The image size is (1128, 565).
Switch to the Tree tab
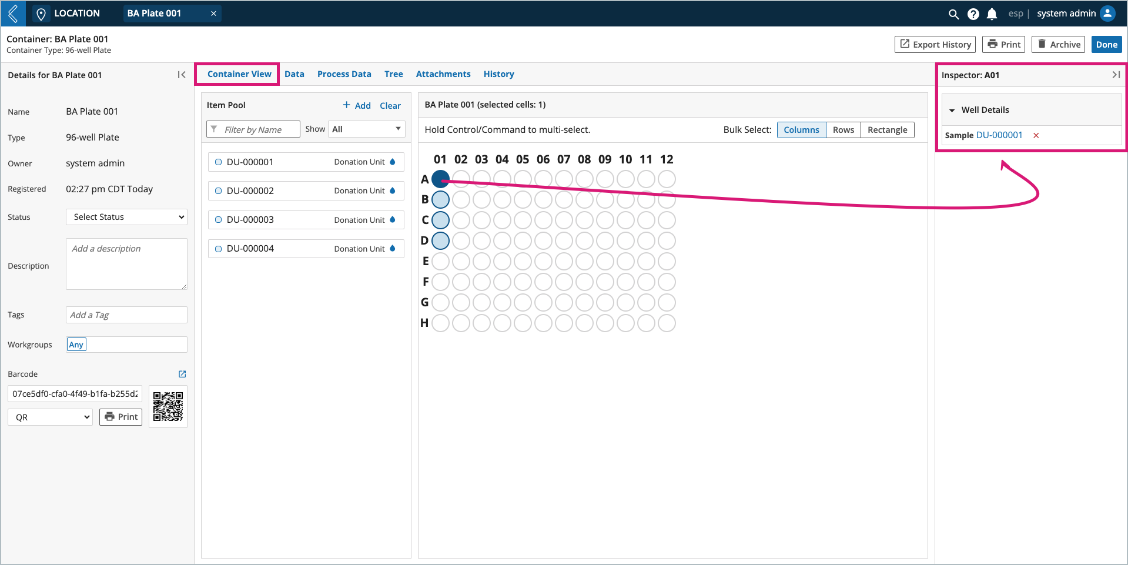(x=394, y=74)
